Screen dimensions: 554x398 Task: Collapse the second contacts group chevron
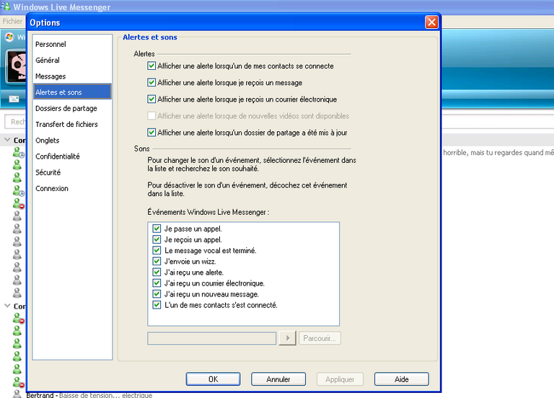(x=7, y=306)
